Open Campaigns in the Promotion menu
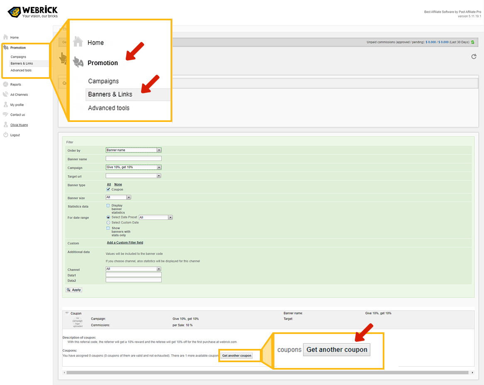 [18, 57]
